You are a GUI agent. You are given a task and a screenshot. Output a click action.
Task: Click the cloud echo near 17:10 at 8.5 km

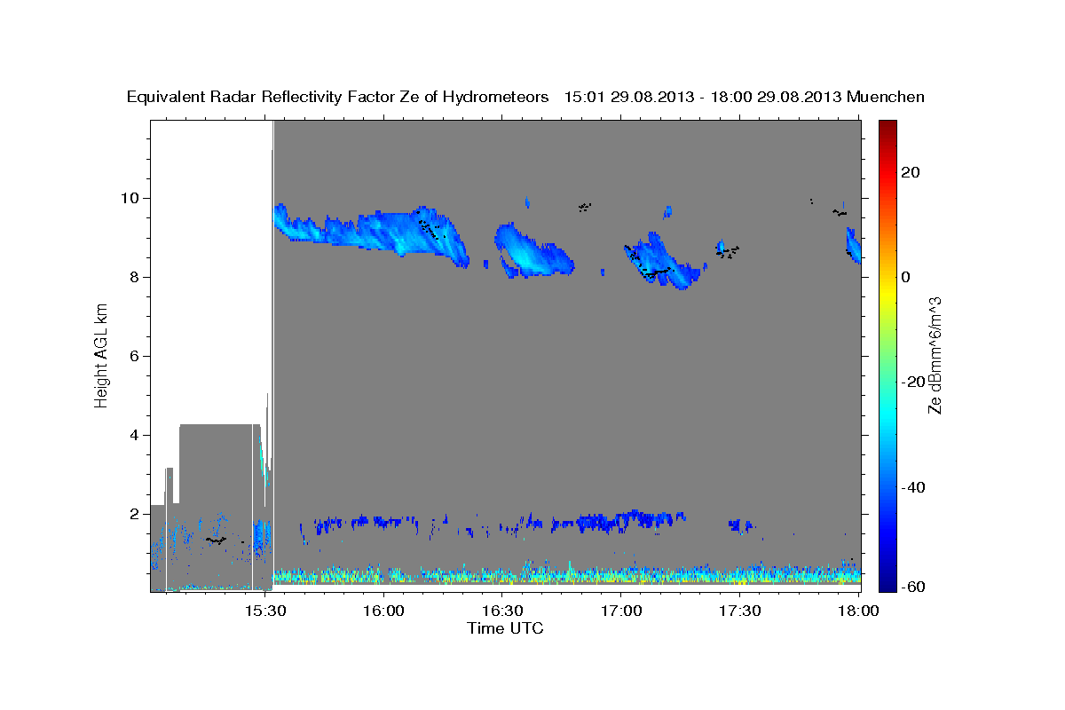(x=661, y=262)
